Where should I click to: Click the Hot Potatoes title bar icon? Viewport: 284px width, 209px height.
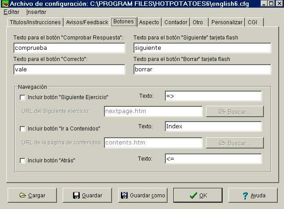pos(5,4)
